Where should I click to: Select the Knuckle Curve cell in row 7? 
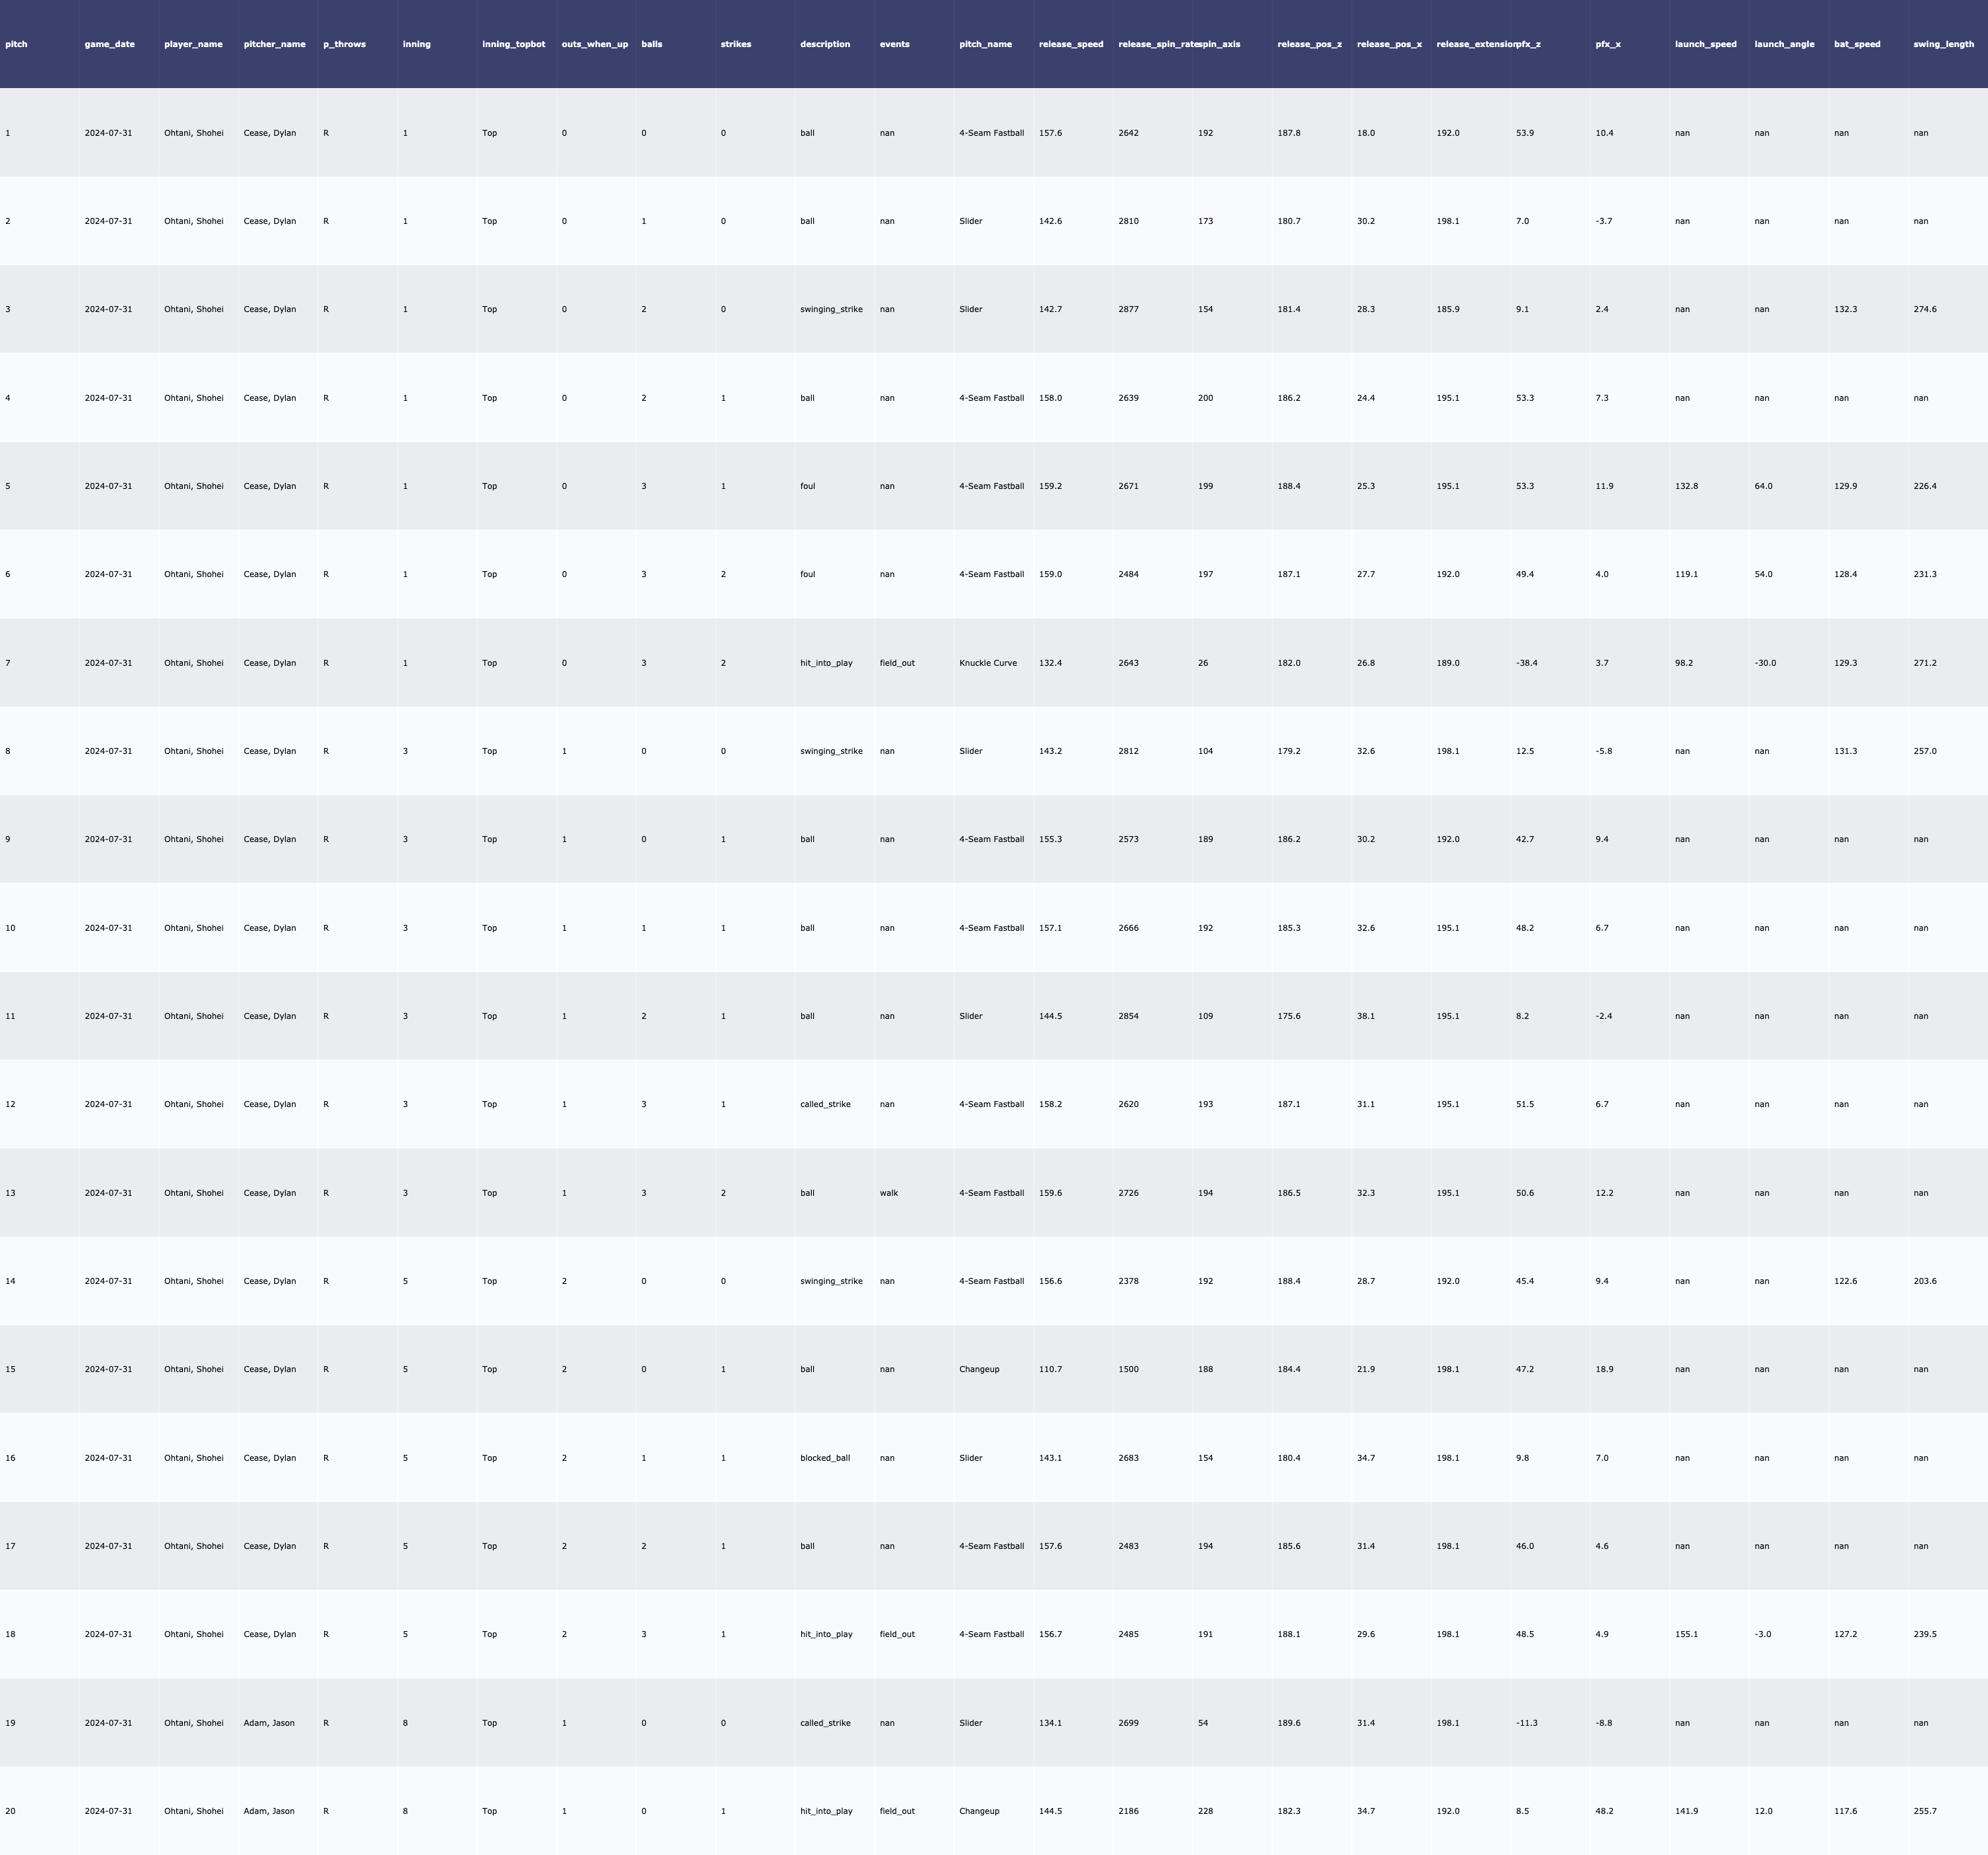988,663
